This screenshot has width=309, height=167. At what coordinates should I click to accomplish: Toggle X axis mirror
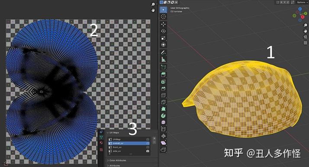281,2
